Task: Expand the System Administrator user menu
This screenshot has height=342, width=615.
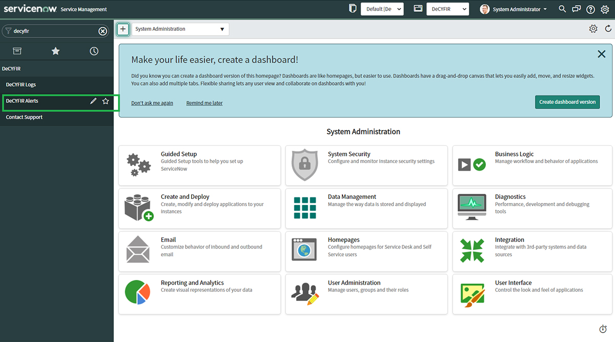Action: [x=520, y=9]
